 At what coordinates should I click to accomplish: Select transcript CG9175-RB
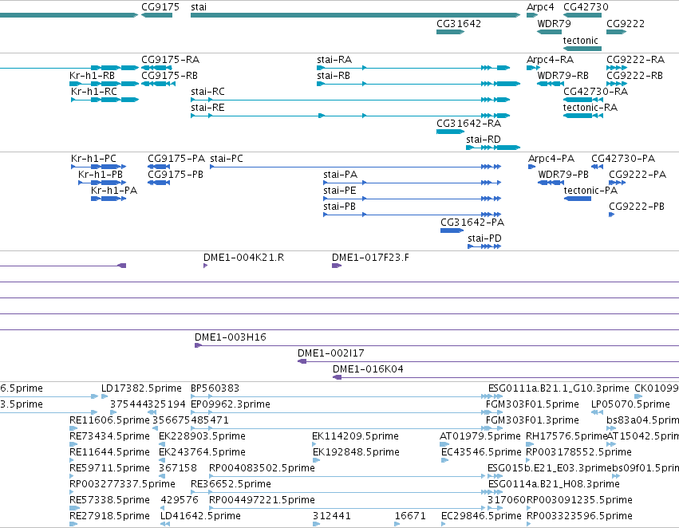point(159,84)
